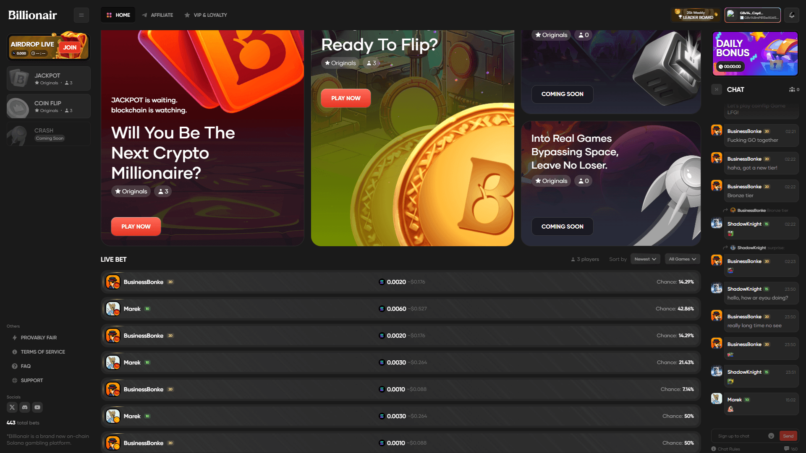This screenshot has height=453, width=806.
Task: Open the Daily Bonus banner
Action: [x=755, y=54]
